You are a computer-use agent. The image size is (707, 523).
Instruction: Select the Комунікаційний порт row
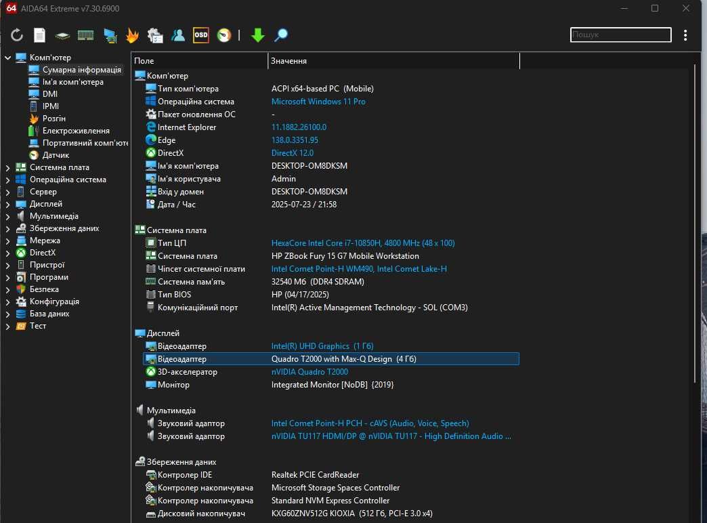331,308
